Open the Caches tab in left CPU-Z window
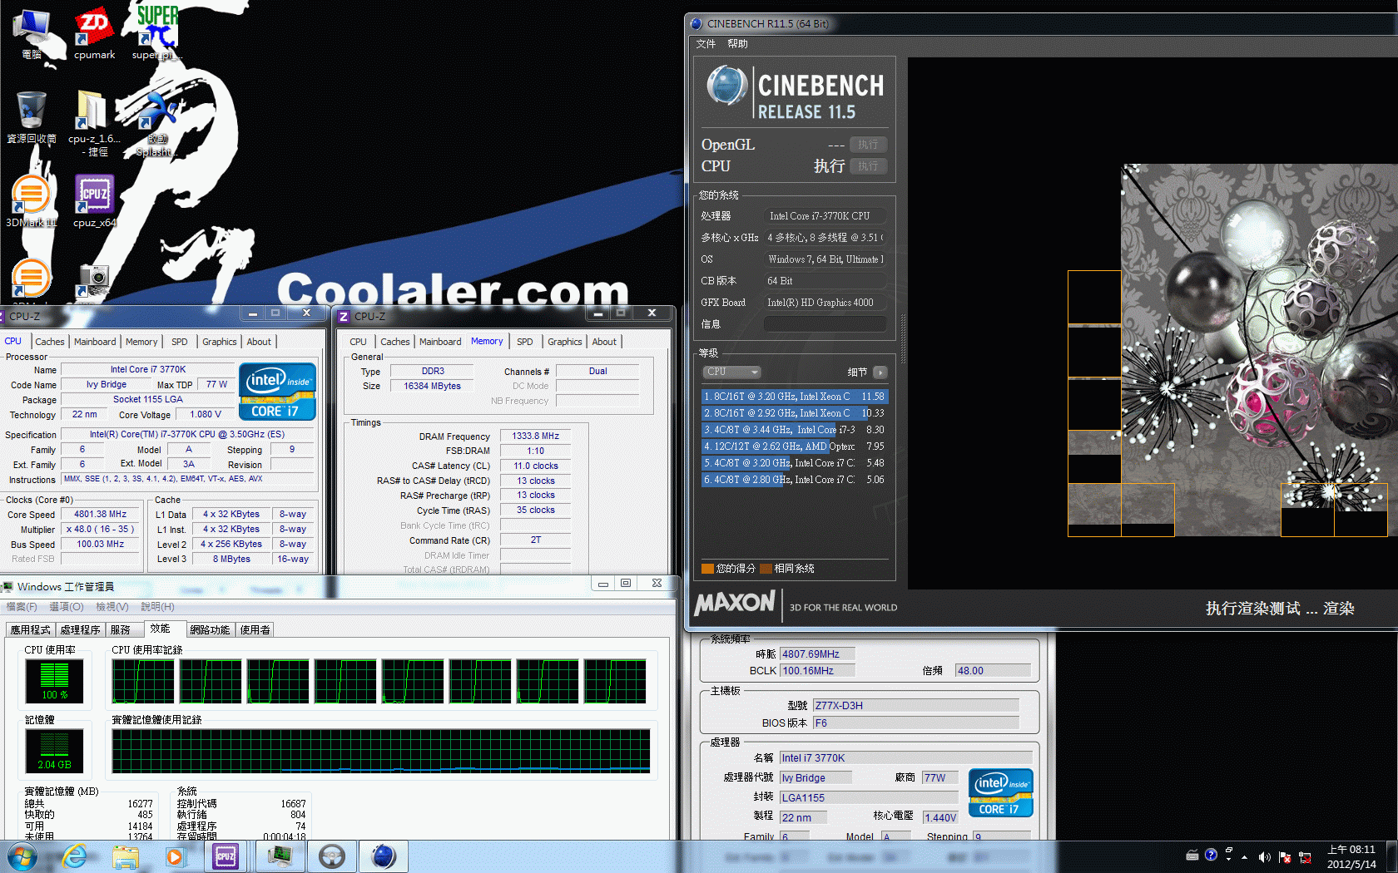This screenshot has height=873, width=1398. (x=50, y=342)
